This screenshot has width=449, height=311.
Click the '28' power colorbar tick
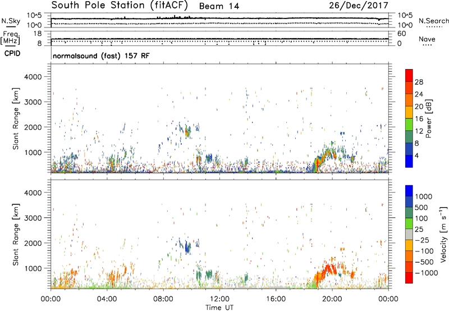419,82
